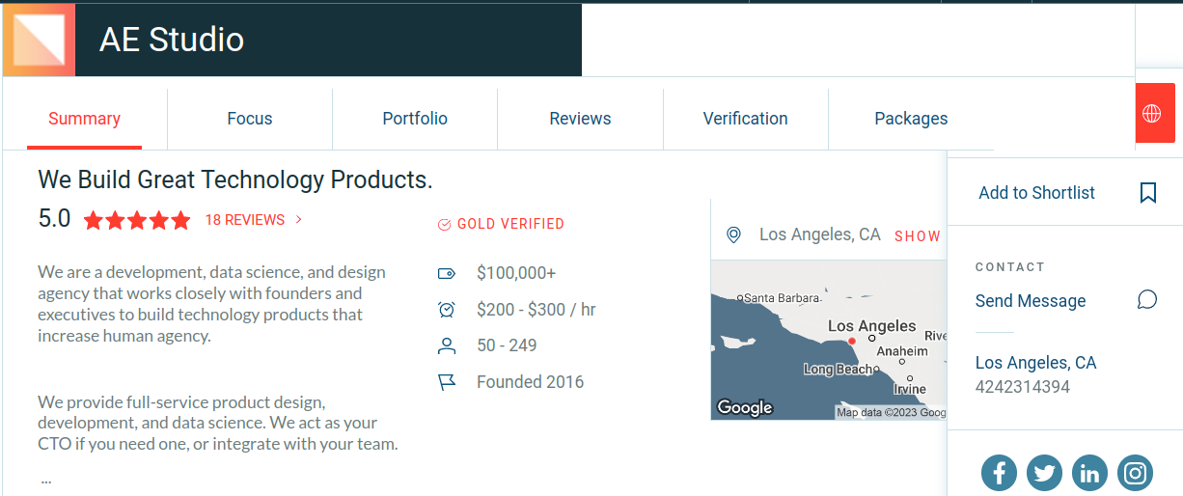Go to the Reviews tab
The width and height of the screenshot is (1183, 496).
tap(580, 119)
